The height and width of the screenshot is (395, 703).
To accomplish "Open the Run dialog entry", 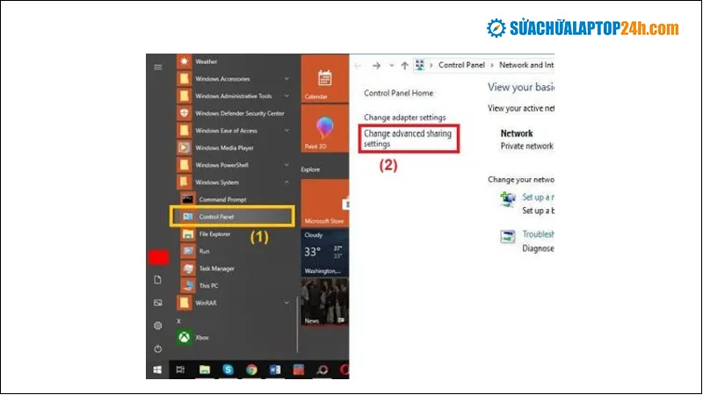I will click(204, 251).
